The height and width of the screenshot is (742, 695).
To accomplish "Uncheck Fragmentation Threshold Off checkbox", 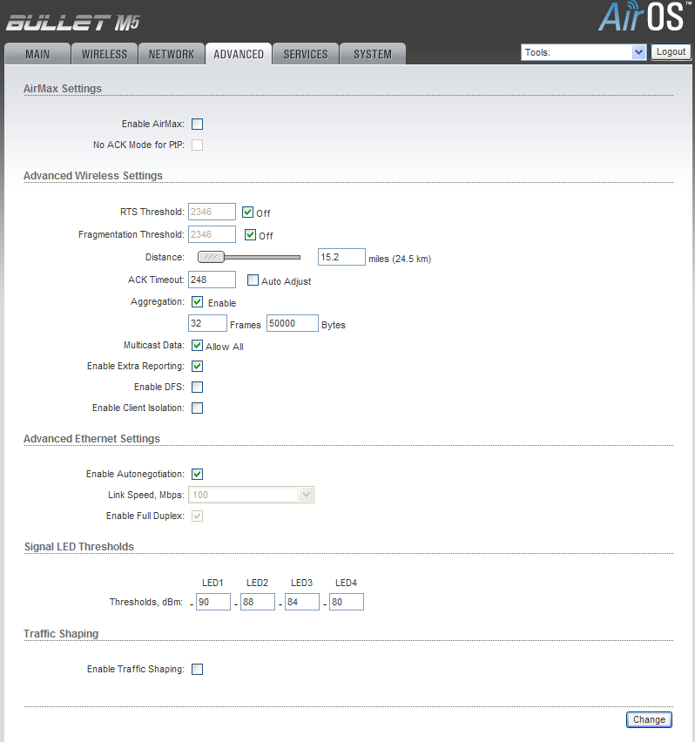I will tap(250, 235).
